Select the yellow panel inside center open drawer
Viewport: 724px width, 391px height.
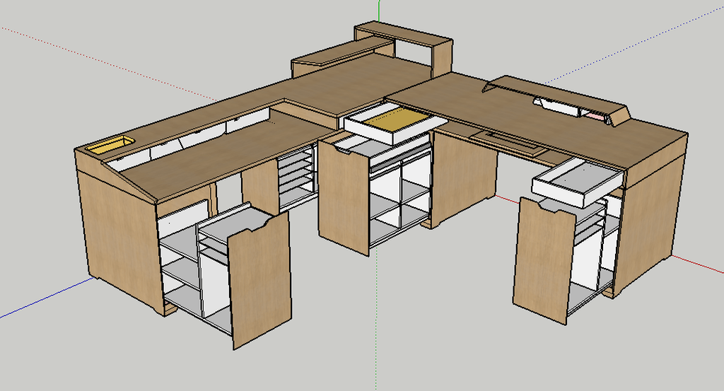coord(397,119)
